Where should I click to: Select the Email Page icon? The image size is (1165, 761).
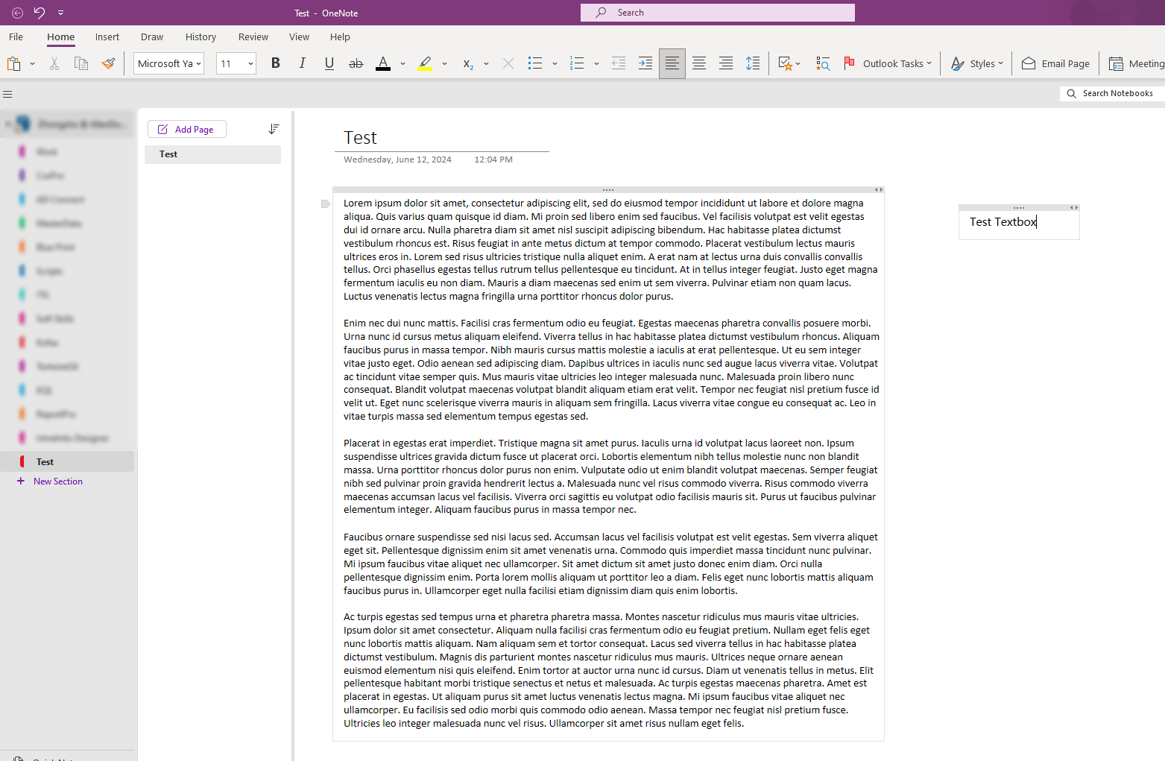(x=1055, y=63)
